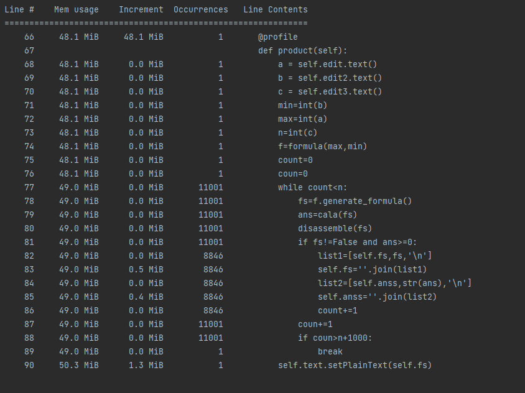Viewport: 525px width, 393px height.
Task: Click the "50.3 MiB" memory usage value
Action: pyautogui.click(x=79, y=366)
